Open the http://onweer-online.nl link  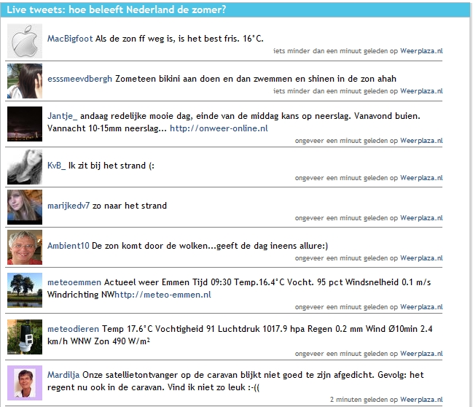[x=219, y=128]
